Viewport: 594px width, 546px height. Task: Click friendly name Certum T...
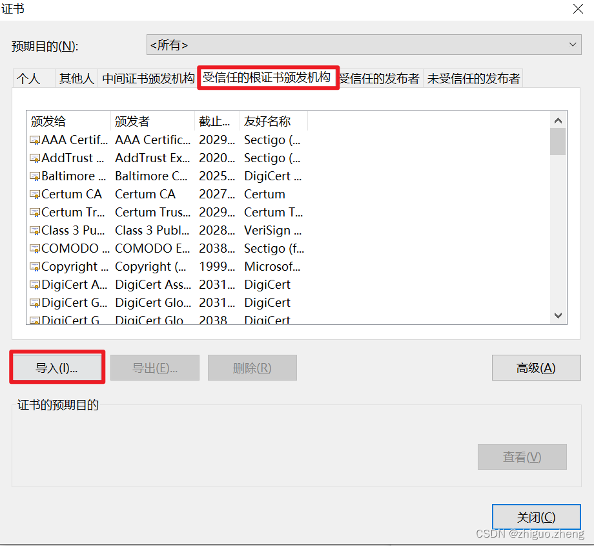point(274,212)
